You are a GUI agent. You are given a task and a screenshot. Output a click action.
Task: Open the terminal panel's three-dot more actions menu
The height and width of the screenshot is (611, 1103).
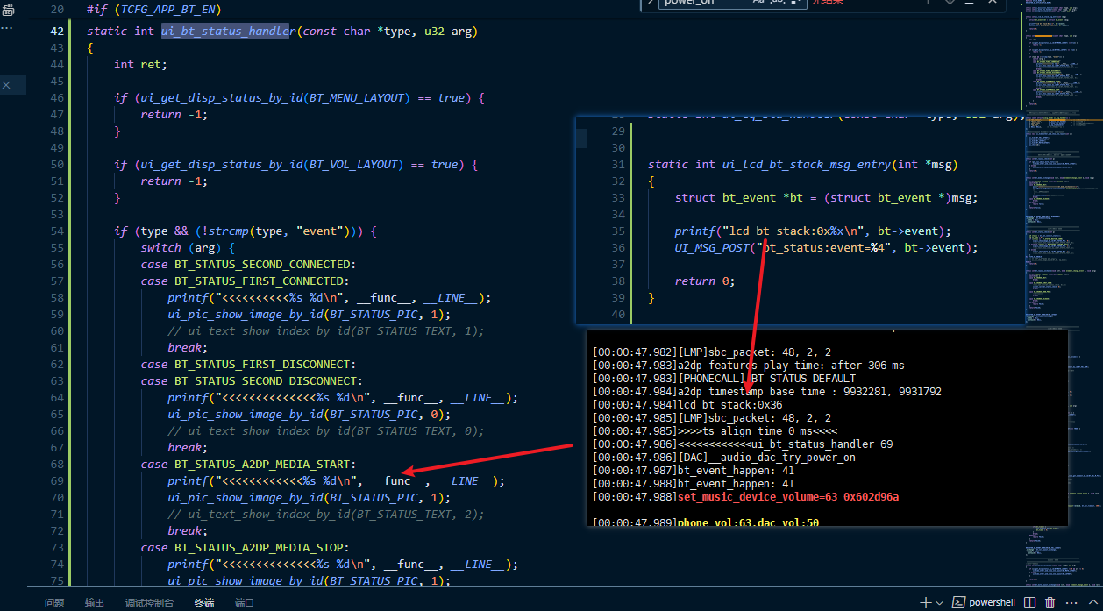coord(1072,603)
